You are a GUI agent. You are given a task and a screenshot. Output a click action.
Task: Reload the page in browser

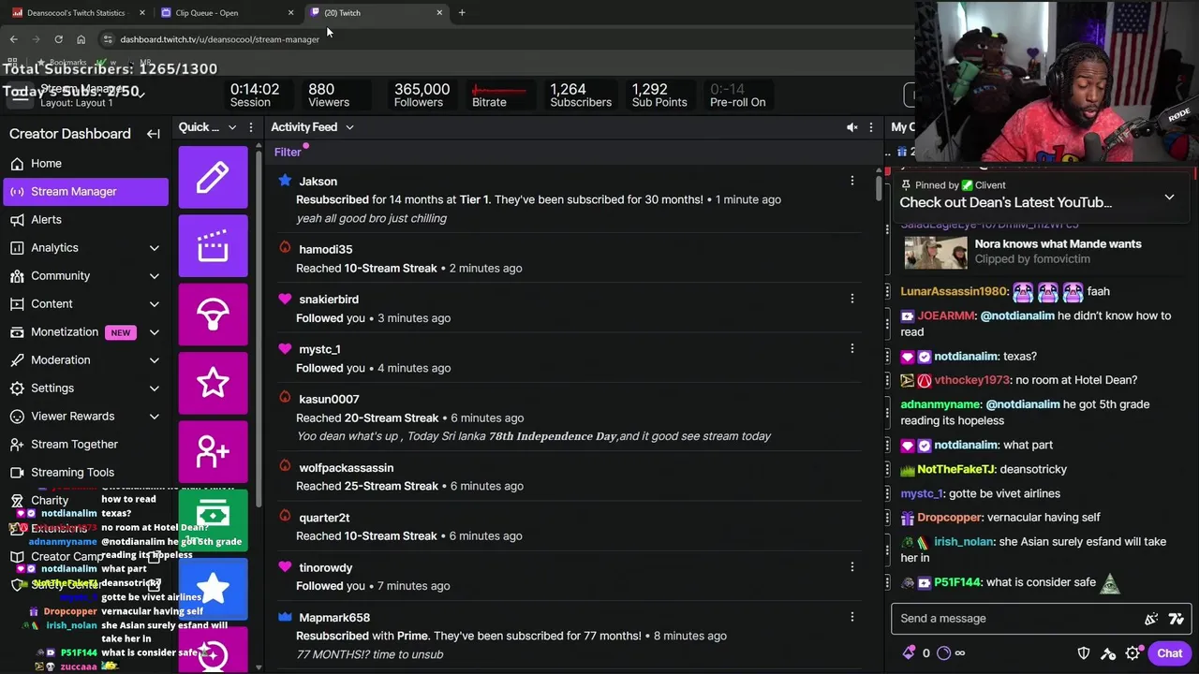tap(58, 39)
